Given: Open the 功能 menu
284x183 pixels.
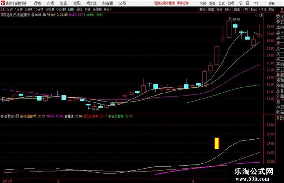Looking at the screenshot, I should [203, 3].
